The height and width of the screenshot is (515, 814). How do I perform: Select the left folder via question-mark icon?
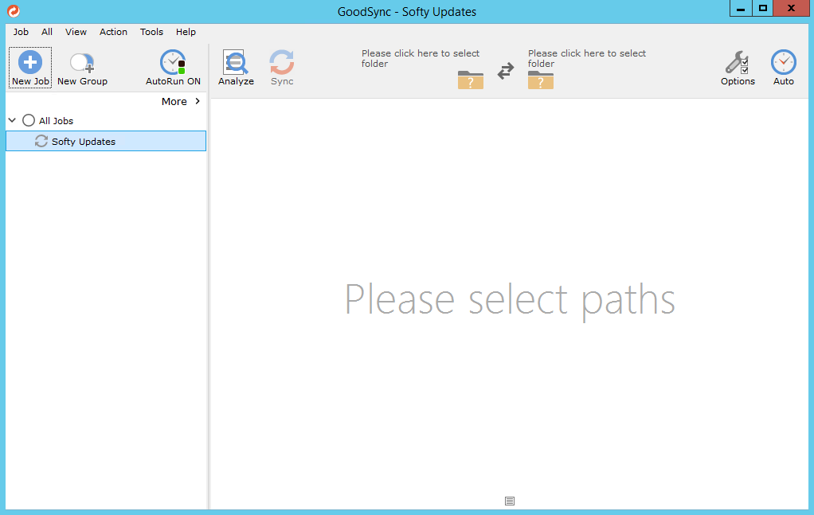tap(471, 80)
